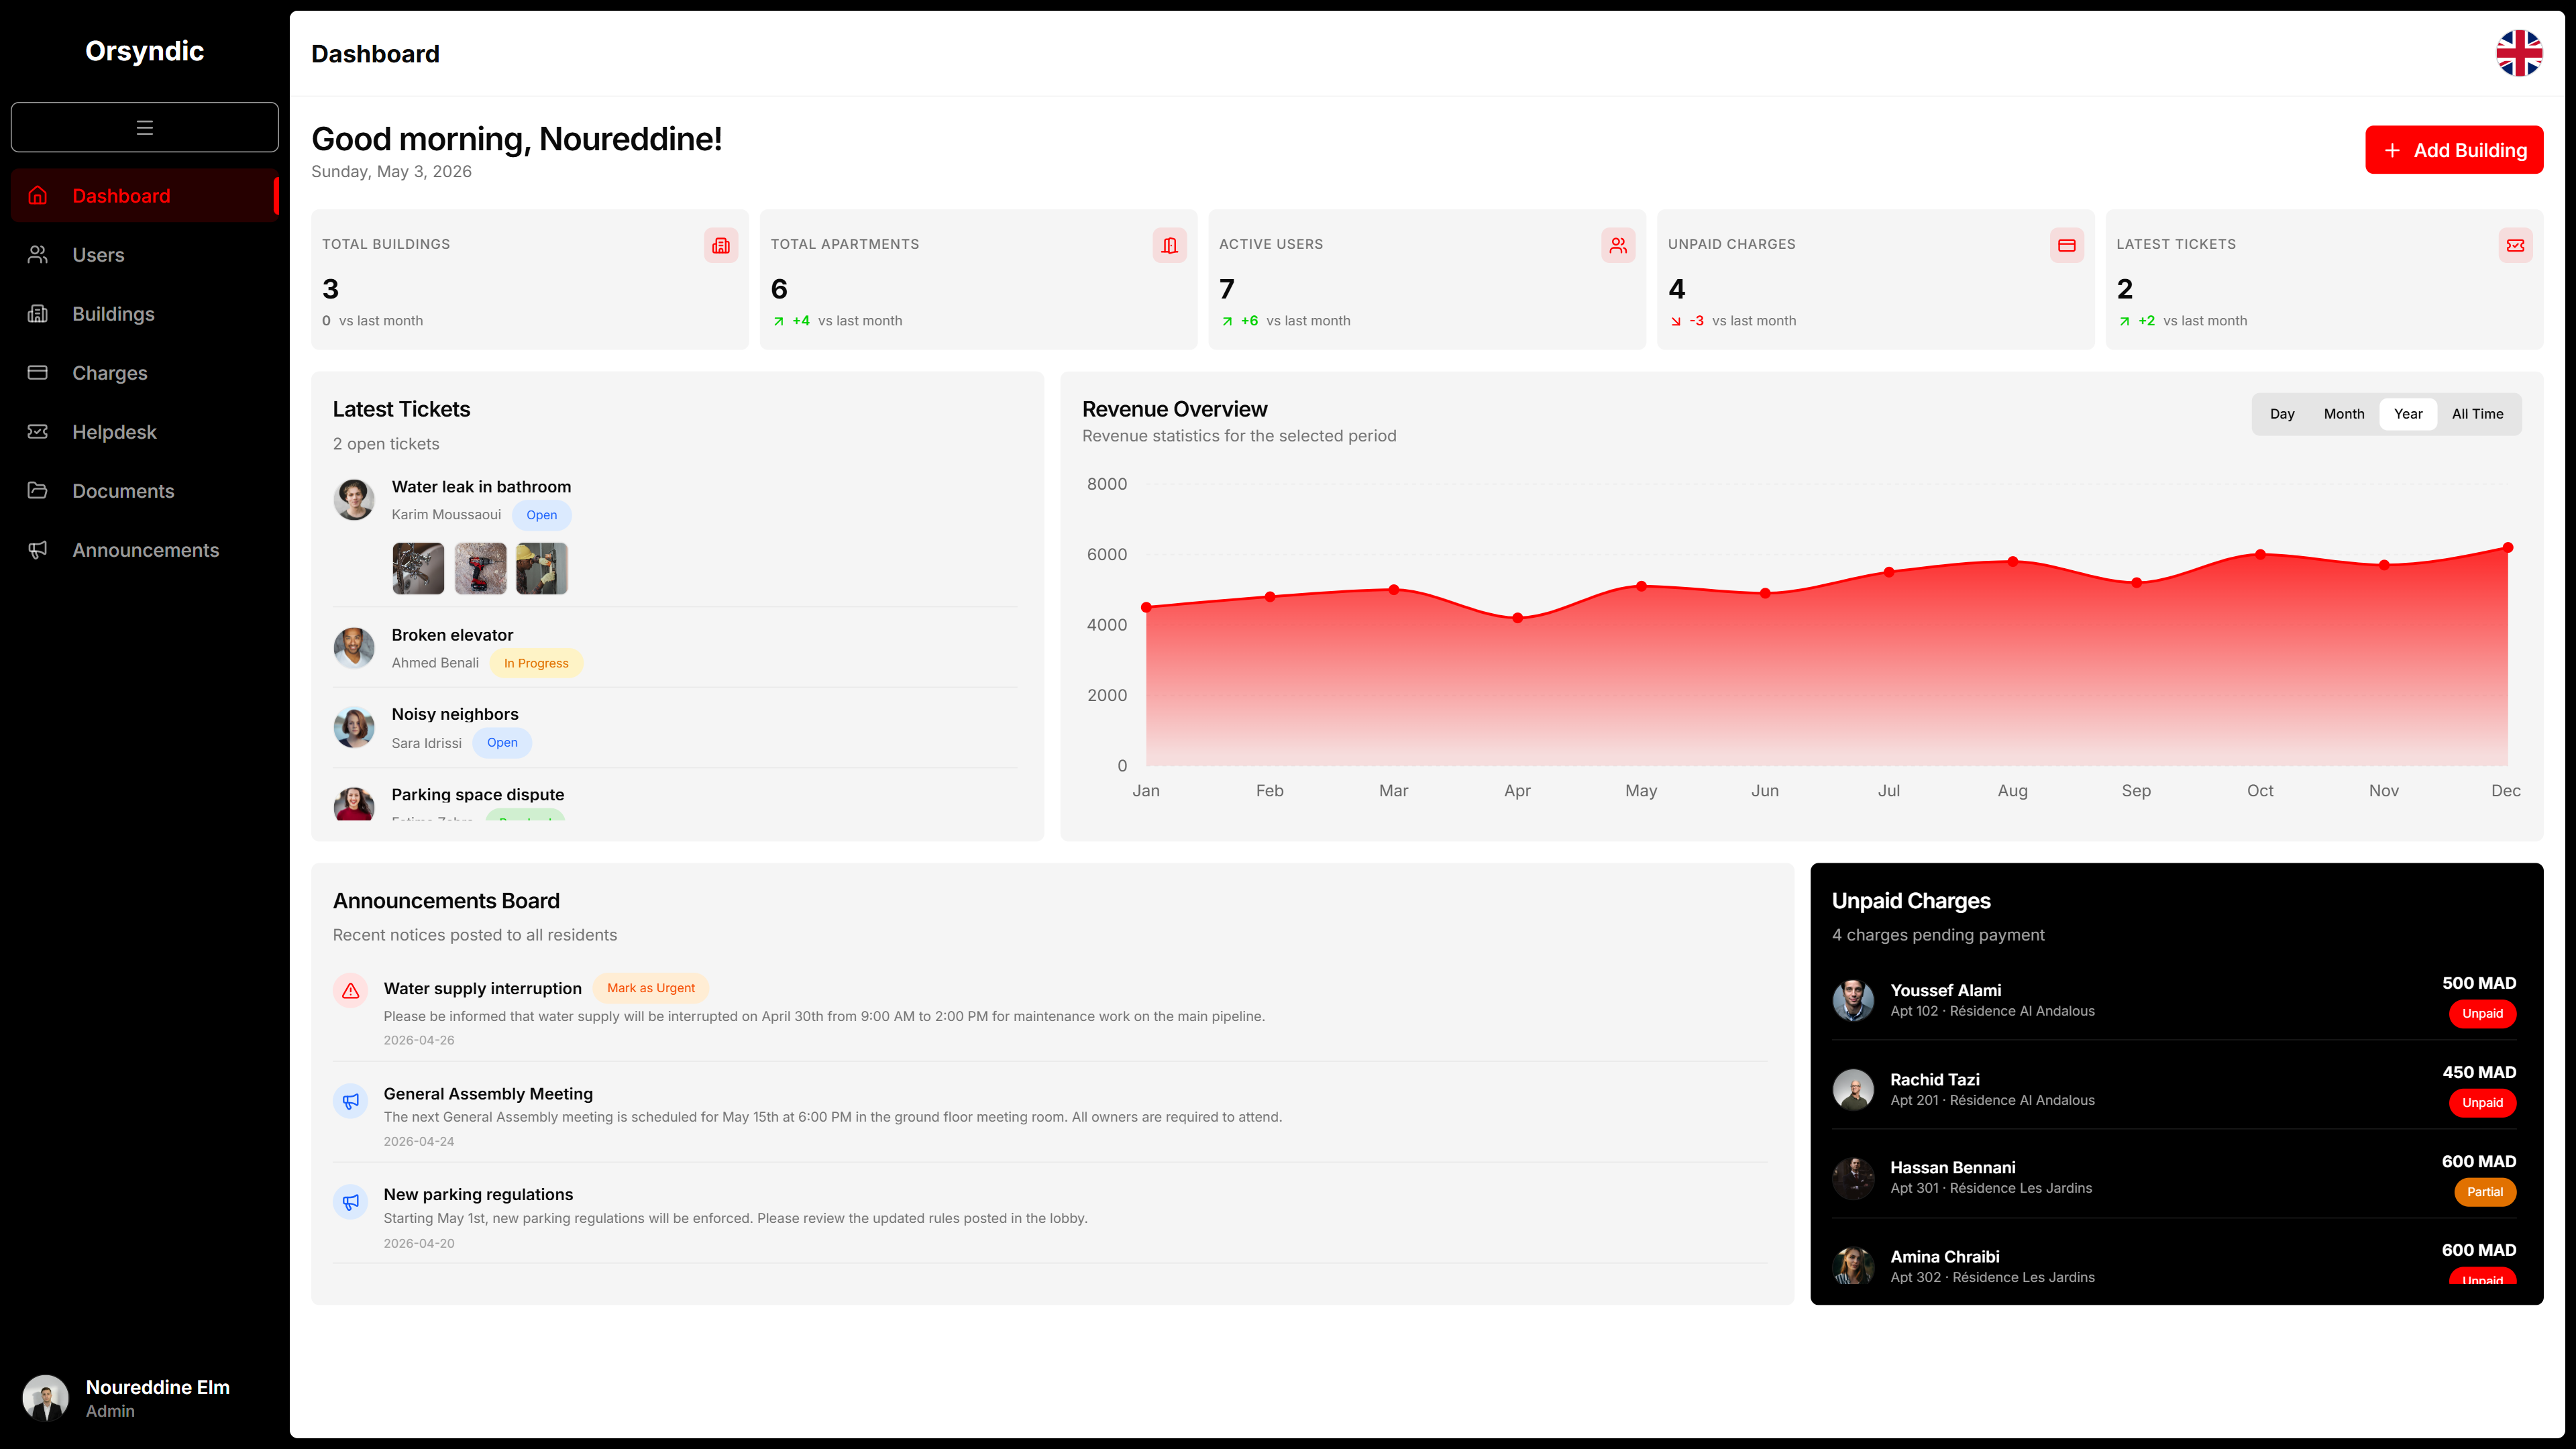The image size is (2576, 1449).
Task: Go to Announcements in the sidebar
Action: click(x=145, y=550)
